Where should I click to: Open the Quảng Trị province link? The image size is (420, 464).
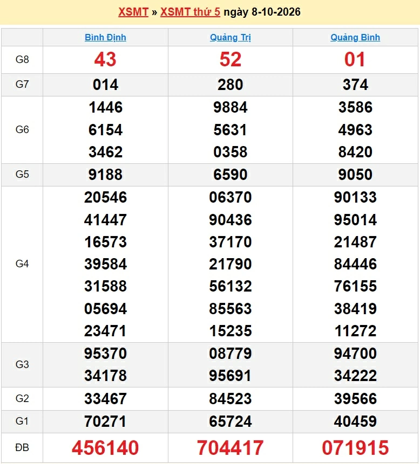click(x=231, y=37)
